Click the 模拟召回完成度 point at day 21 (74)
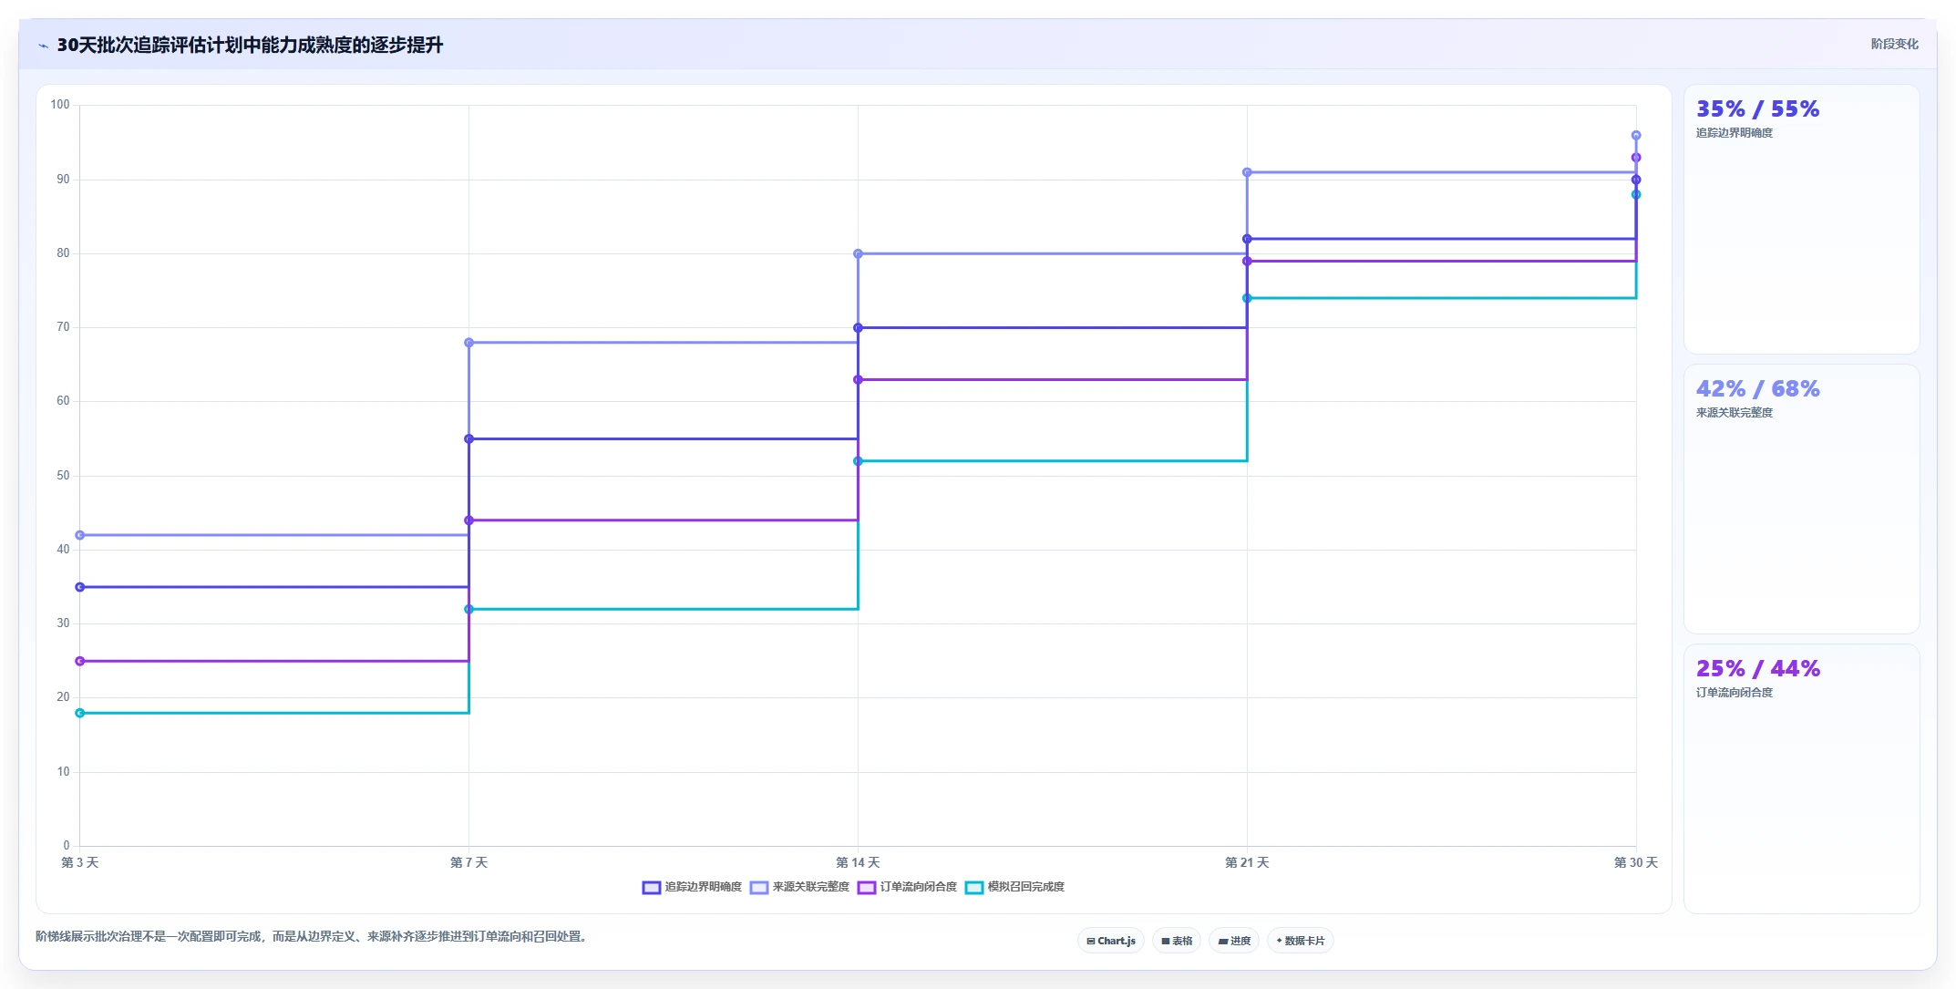 [1247, 298]
